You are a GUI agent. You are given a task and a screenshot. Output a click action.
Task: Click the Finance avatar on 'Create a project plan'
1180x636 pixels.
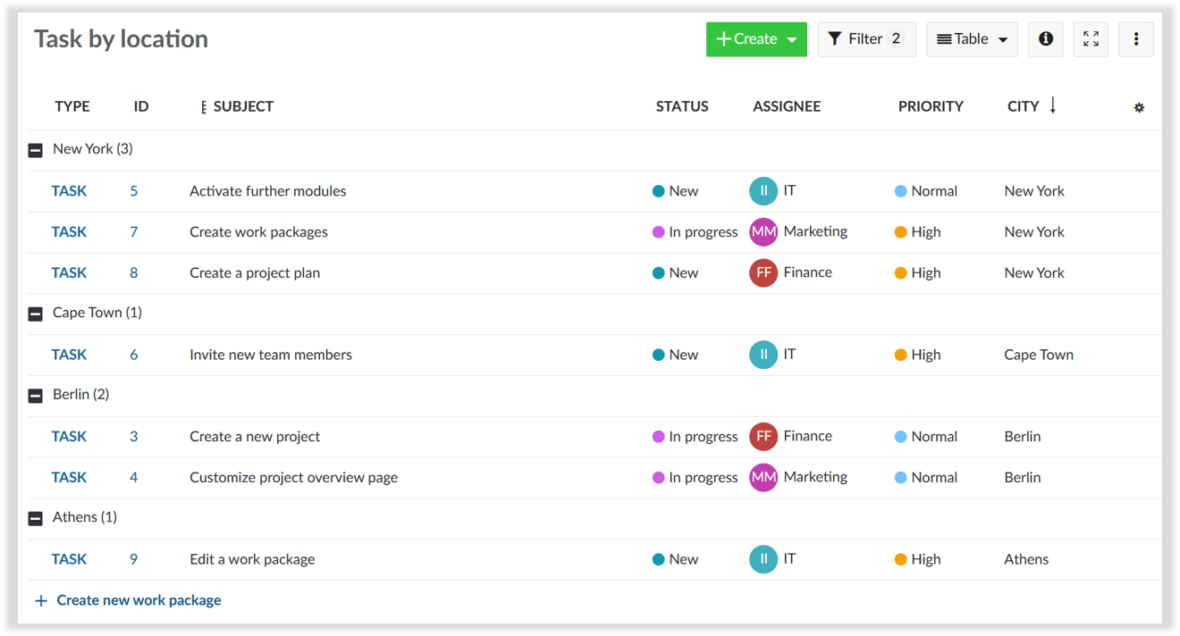tap(763, 272)
